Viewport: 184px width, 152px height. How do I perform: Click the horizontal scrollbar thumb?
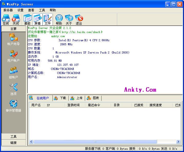pos(95,142)
